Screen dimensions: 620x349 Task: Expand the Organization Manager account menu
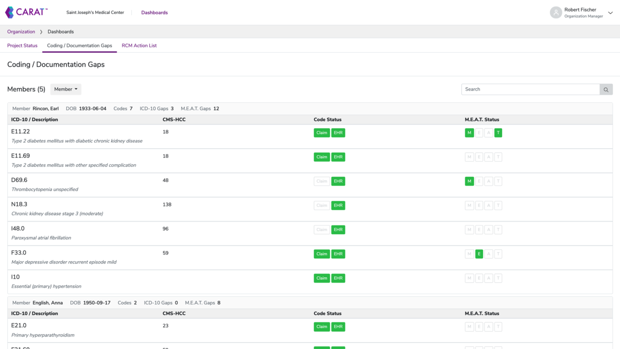tap(610, 13)
